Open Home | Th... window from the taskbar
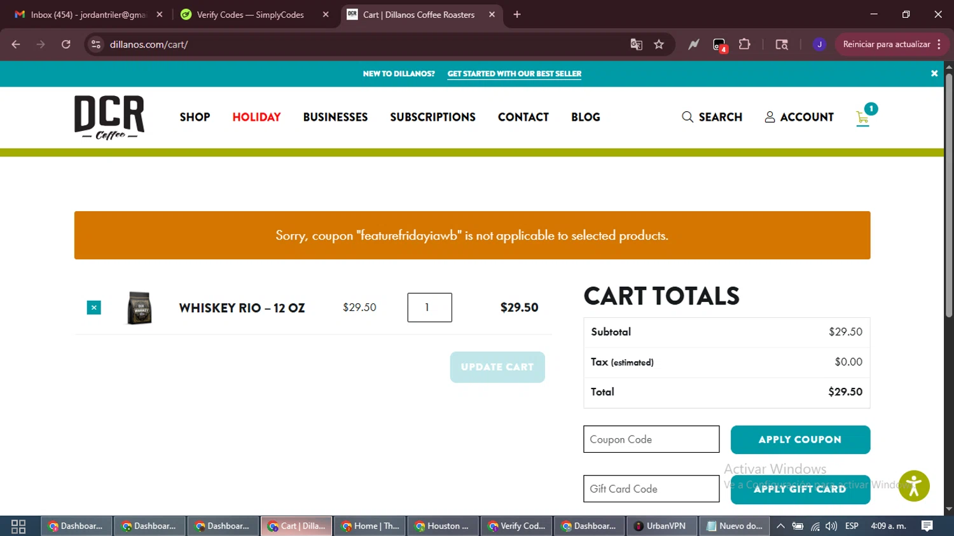 tap(370, 526)
